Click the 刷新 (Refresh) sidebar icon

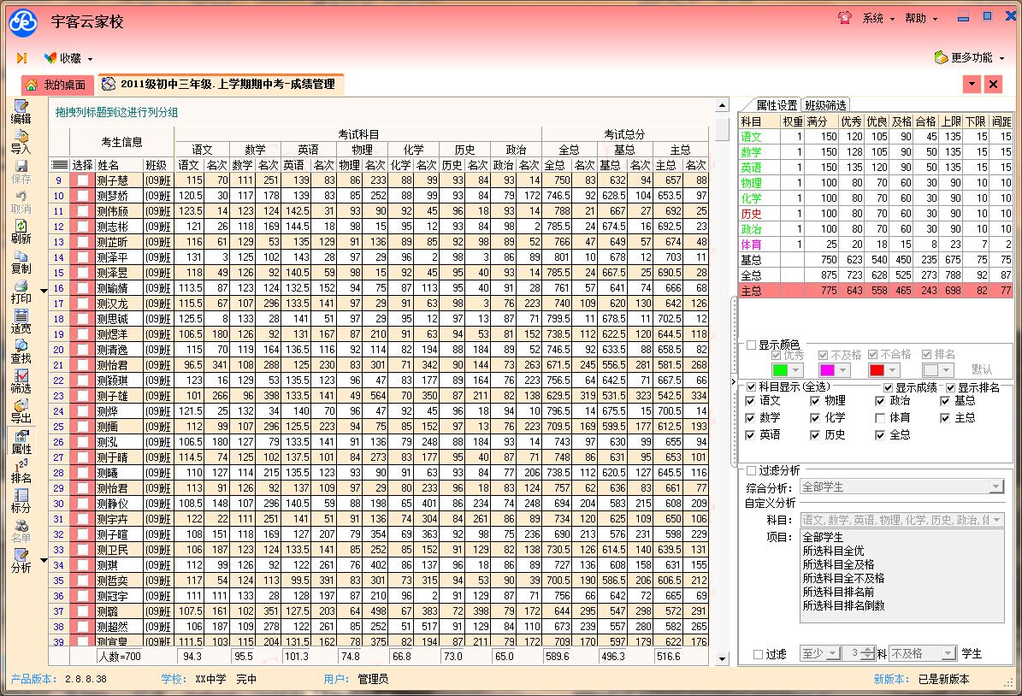click(x=21, y=232)
